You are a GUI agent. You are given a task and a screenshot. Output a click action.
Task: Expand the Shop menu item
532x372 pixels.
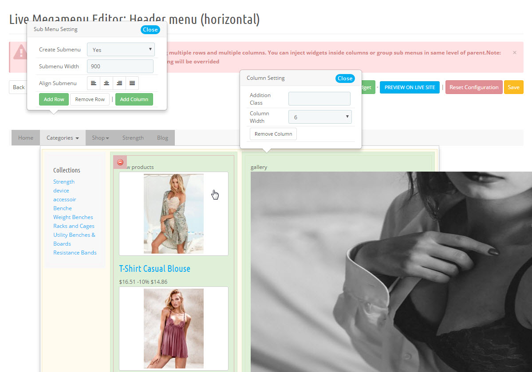coord(100,138)
